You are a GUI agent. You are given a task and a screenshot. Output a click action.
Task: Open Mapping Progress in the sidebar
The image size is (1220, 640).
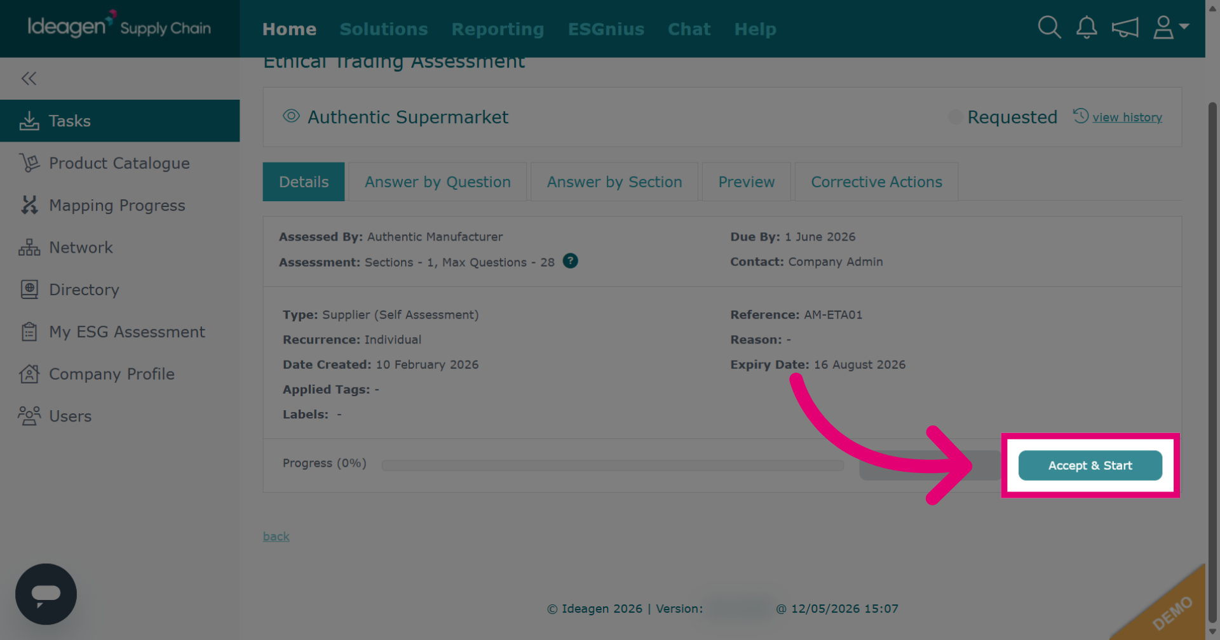(x=119, y=205)
